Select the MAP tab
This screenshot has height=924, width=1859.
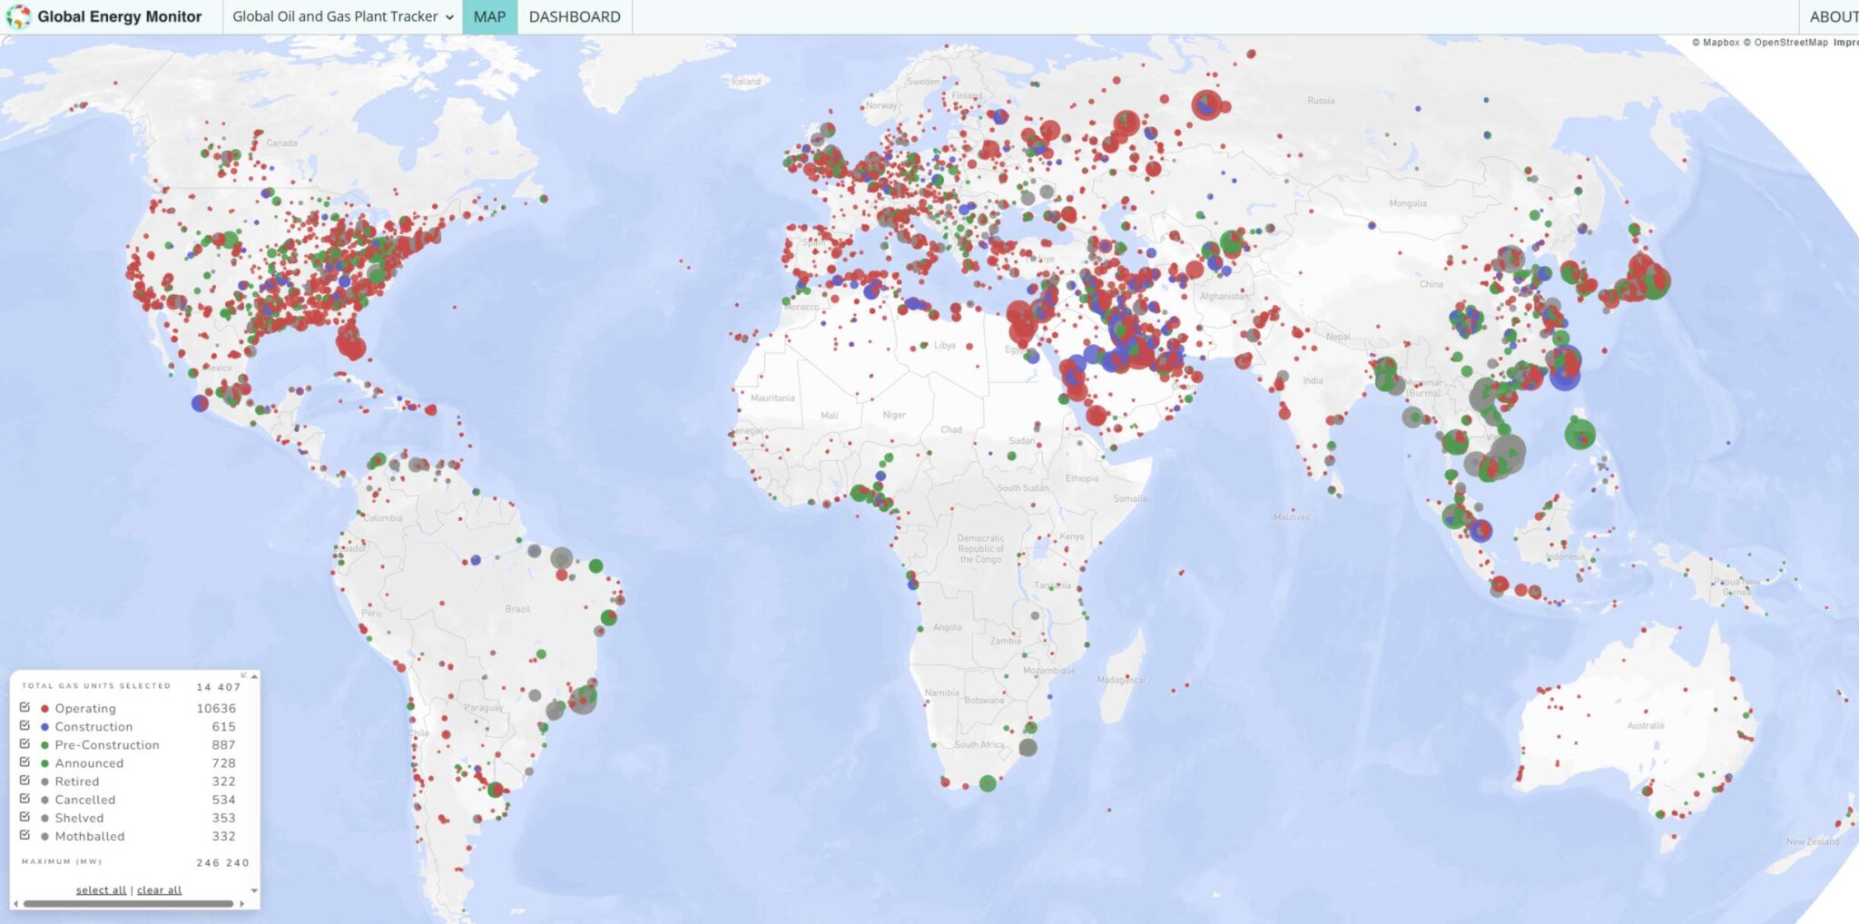(x=489, y=16)
